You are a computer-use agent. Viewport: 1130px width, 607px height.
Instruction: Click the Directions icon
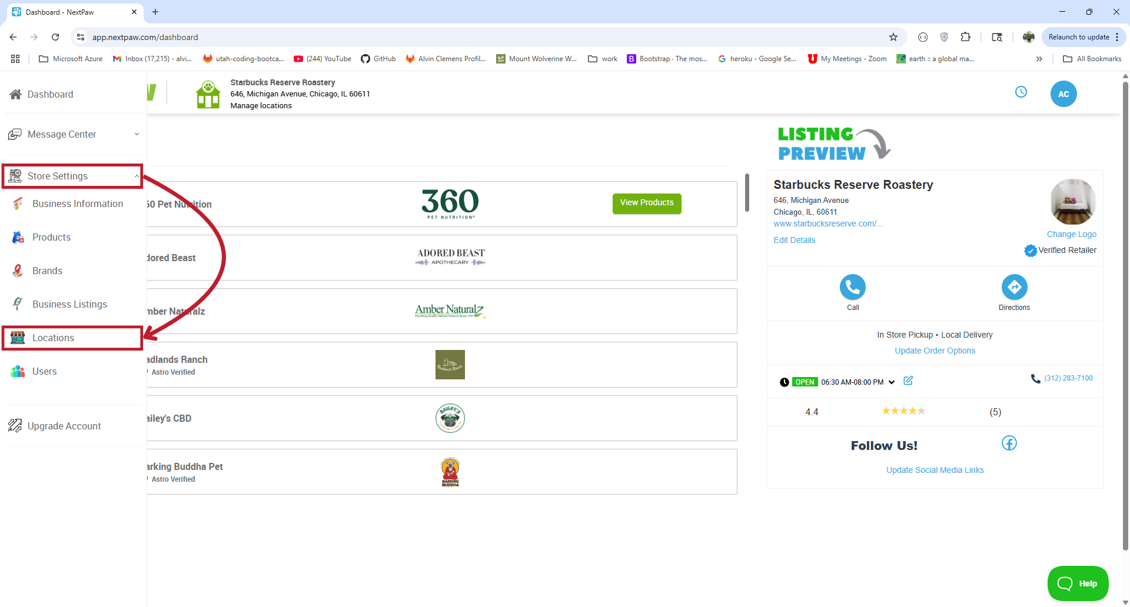point(1015,287)
